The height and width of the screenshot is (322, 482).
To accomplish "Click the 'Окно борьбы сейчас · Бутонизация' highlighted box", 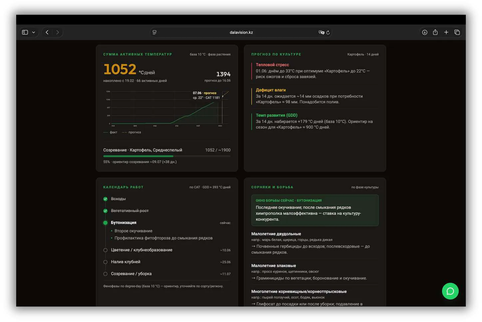I will coord(315,210).
